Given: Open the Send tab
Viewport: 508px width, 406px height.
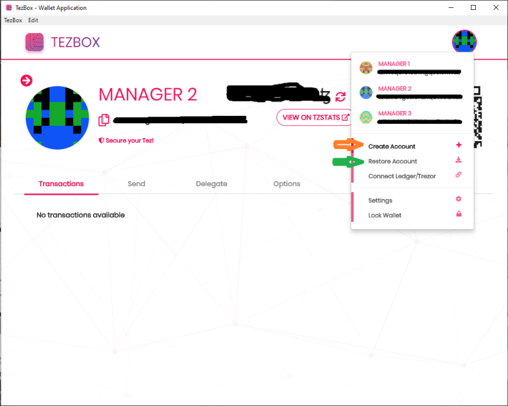Looking at the screenshot, I should point(136,184).
